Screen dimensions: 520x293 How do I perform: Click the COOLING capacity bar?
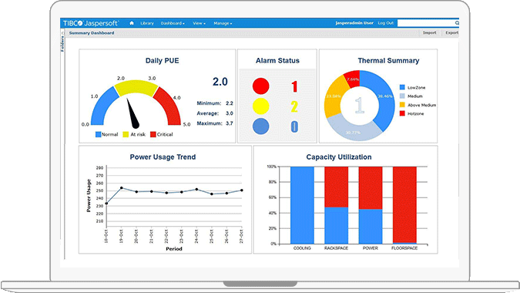(x=302, y=205)
